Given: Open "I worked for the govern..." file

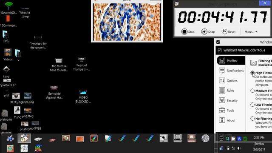Looking at the screenshot, I should click(38, 42).
